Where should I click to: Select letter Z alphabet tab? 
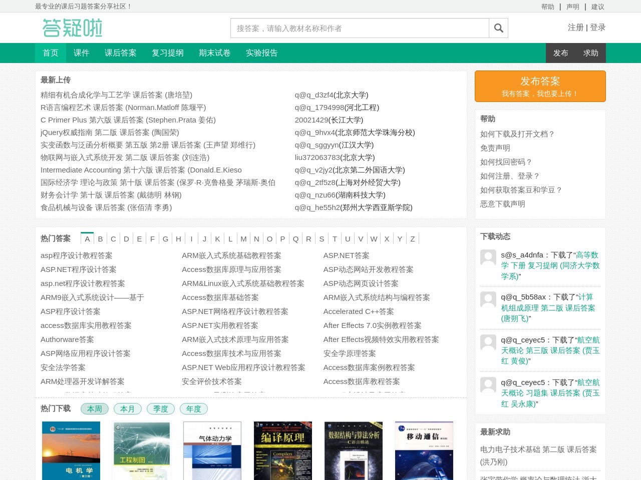tap(413, 238)
